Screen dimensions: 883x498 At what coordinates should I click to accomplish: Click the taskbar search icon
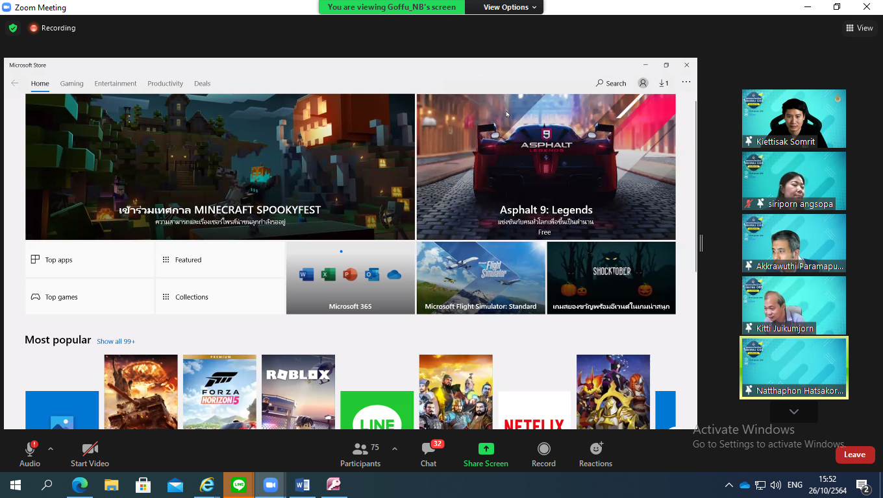(47, 484)
